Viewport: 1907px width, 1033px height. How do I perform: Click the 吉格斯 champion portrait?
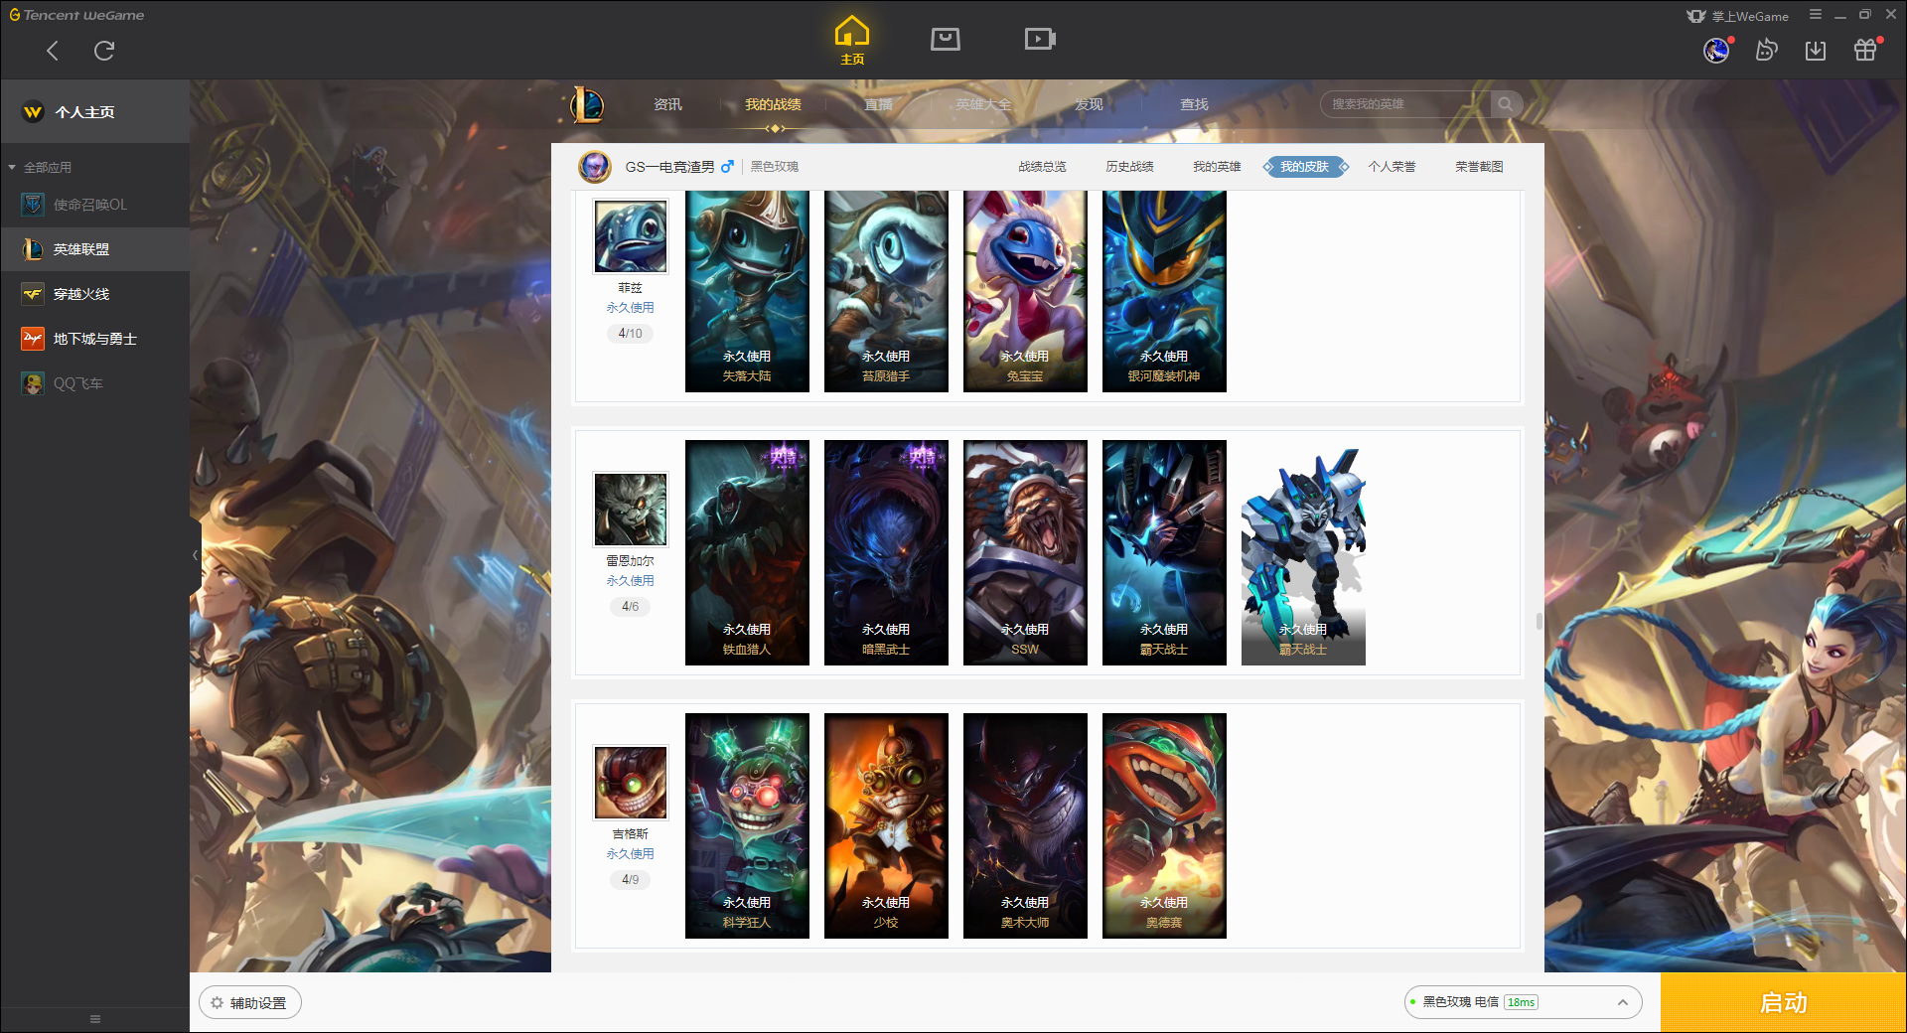pyautogui.click(x=631, y=783)
